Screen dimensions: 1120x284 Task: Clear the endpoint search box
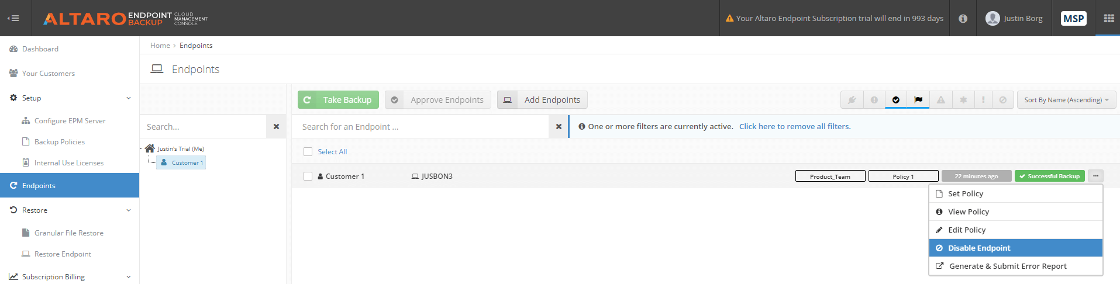pos(559,127)
